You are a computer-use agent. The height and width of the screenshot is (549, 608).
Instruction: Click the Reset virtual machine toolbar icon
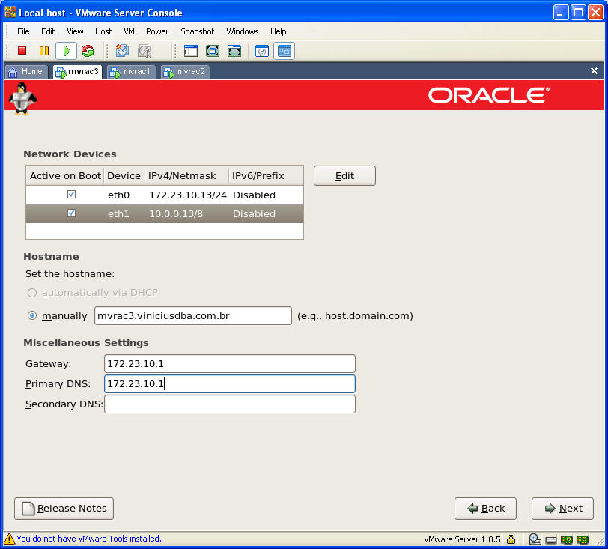(x=88, y=51)
